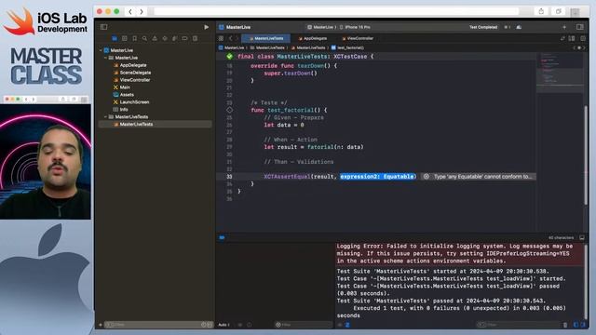Click the line 33 number in gutter
The image size is (596, 335).
coord(229,177)
